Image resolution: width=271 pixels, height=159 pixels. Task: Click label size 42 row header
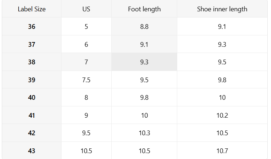[x=32, y=133]
